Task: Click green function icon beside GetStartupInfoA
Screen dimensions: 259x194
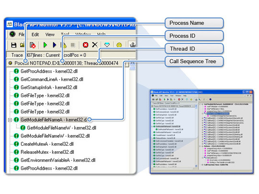Action: click(x=16, y=88)
